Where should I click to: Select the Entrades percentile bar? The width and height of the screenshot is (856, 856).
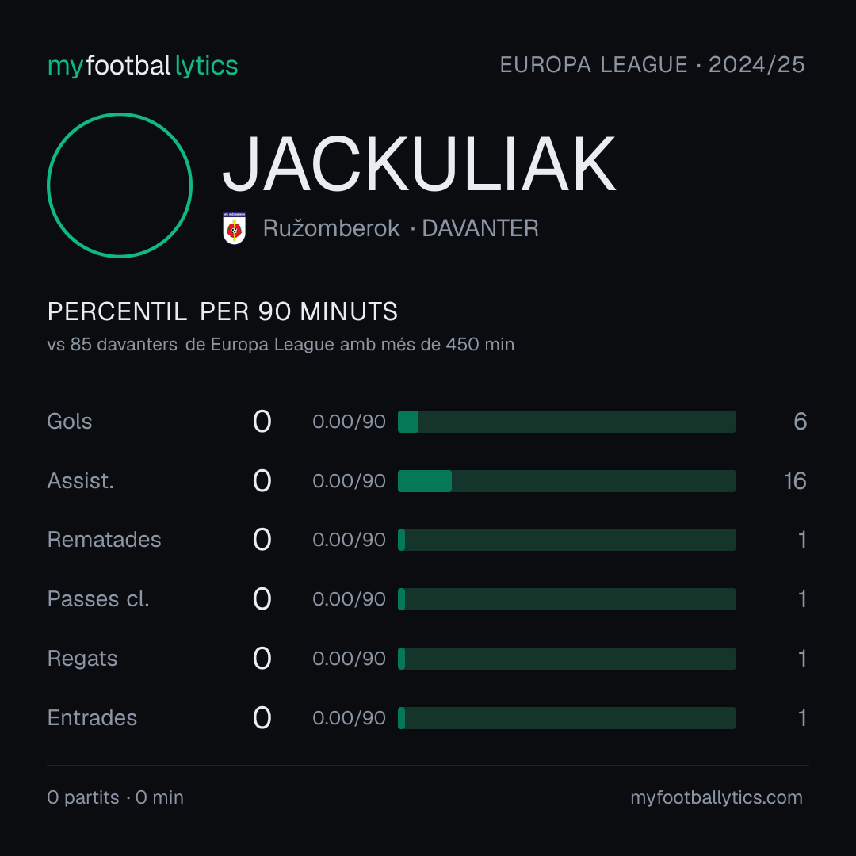[567, 718]
